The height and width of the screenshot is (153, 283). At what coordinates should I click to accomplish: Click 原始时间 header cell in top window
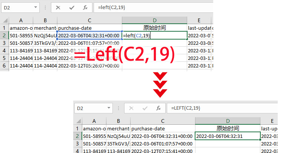click(154, 28)
